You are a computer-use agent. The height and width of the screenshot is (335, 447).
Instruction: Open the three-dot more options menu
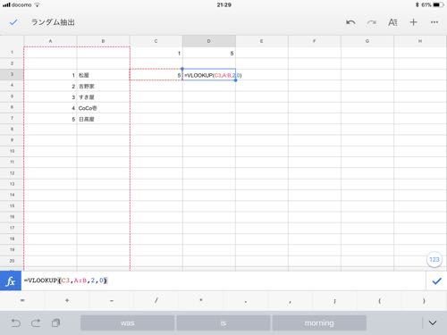(x=434, y=22)
